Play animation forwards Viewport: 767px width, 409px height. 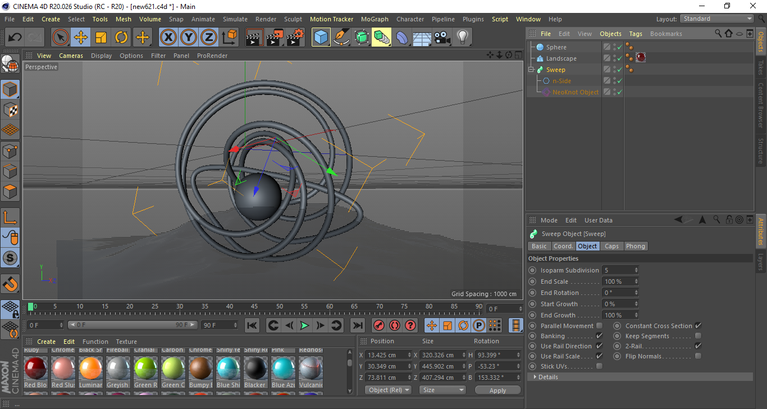coord(304,325)
